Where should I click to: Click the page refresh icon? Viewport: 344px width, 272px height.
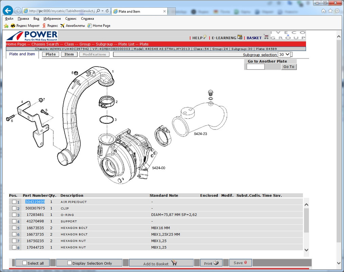point(107,11)
